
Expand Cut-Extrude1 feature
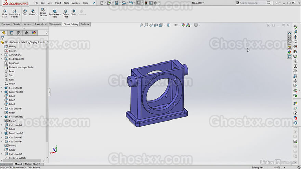pos(2,109)
